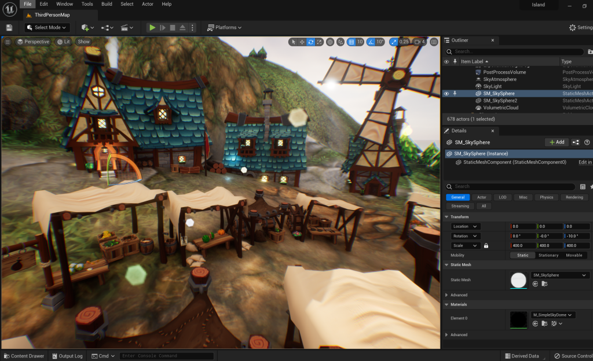Select StaticMeshComponent in component tree
593x361 pixels.
click(x=515, y=163)
